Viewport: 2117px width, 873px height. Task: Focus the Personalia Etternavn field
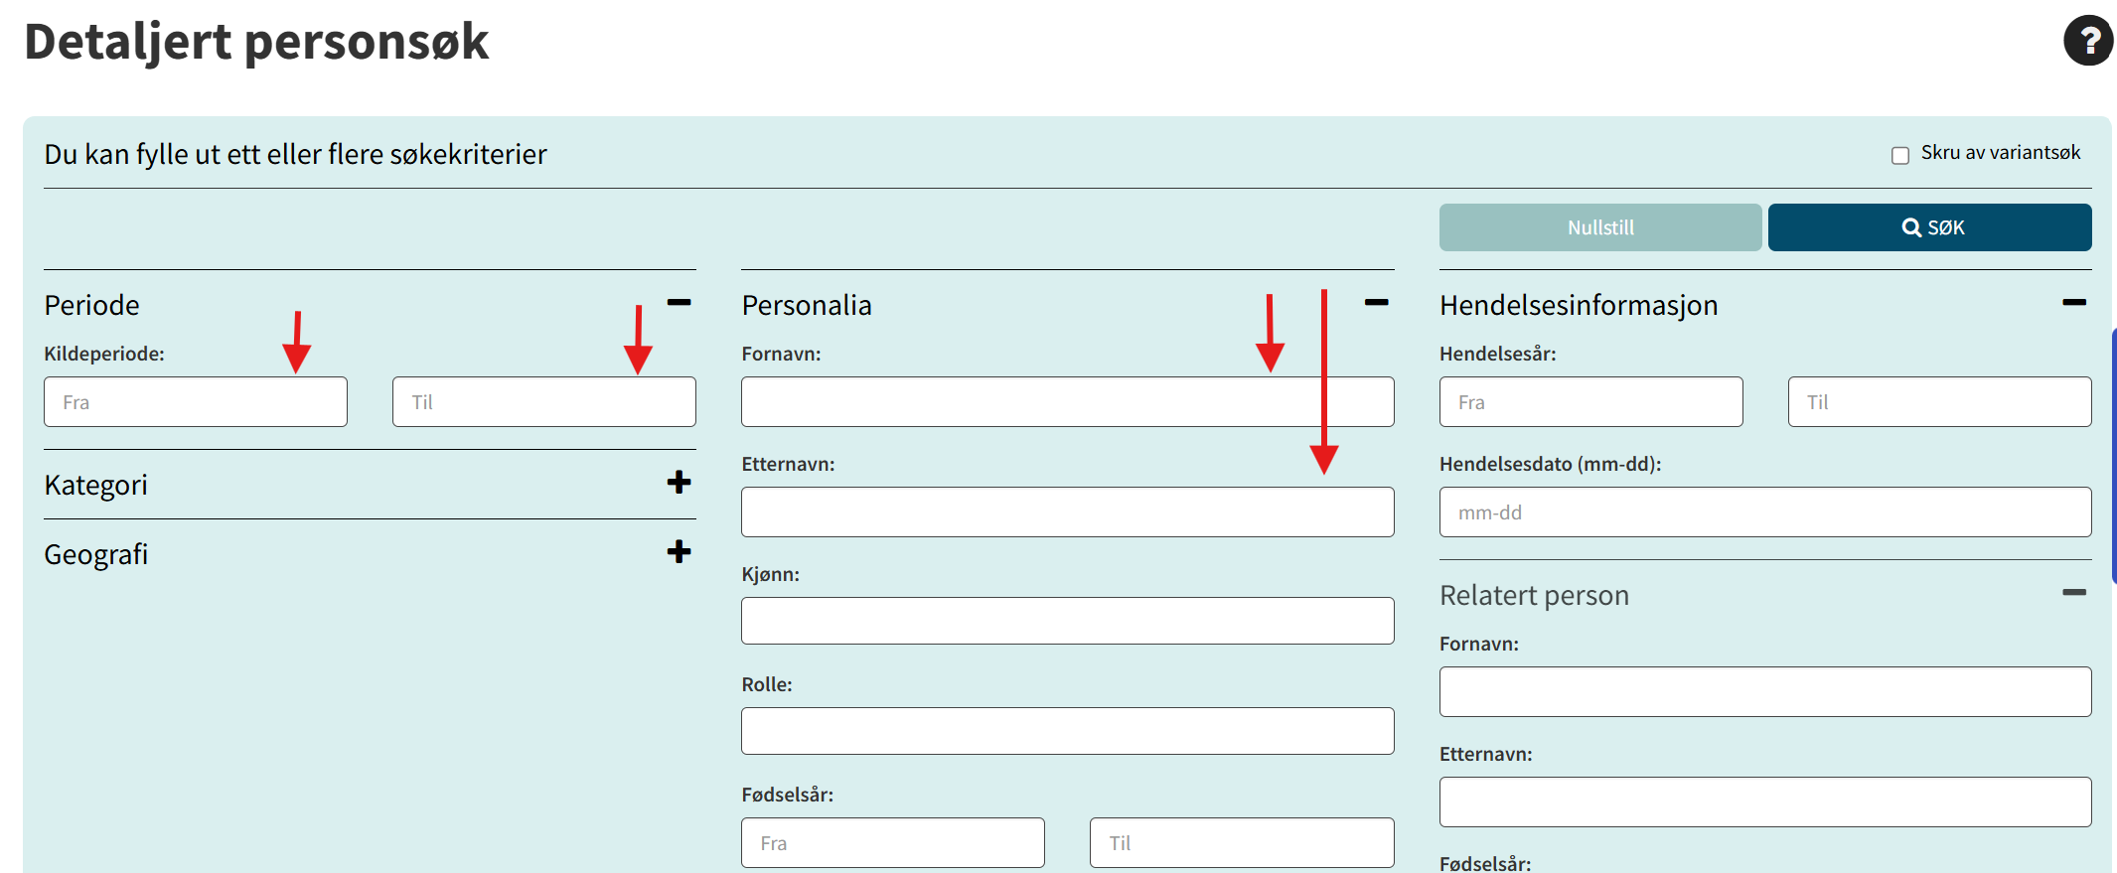coord(1067,512)
